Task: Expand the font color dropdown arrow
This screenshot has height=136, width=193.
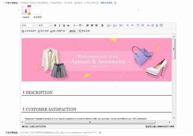Action: pyautogui.click(x=77, y=26)
